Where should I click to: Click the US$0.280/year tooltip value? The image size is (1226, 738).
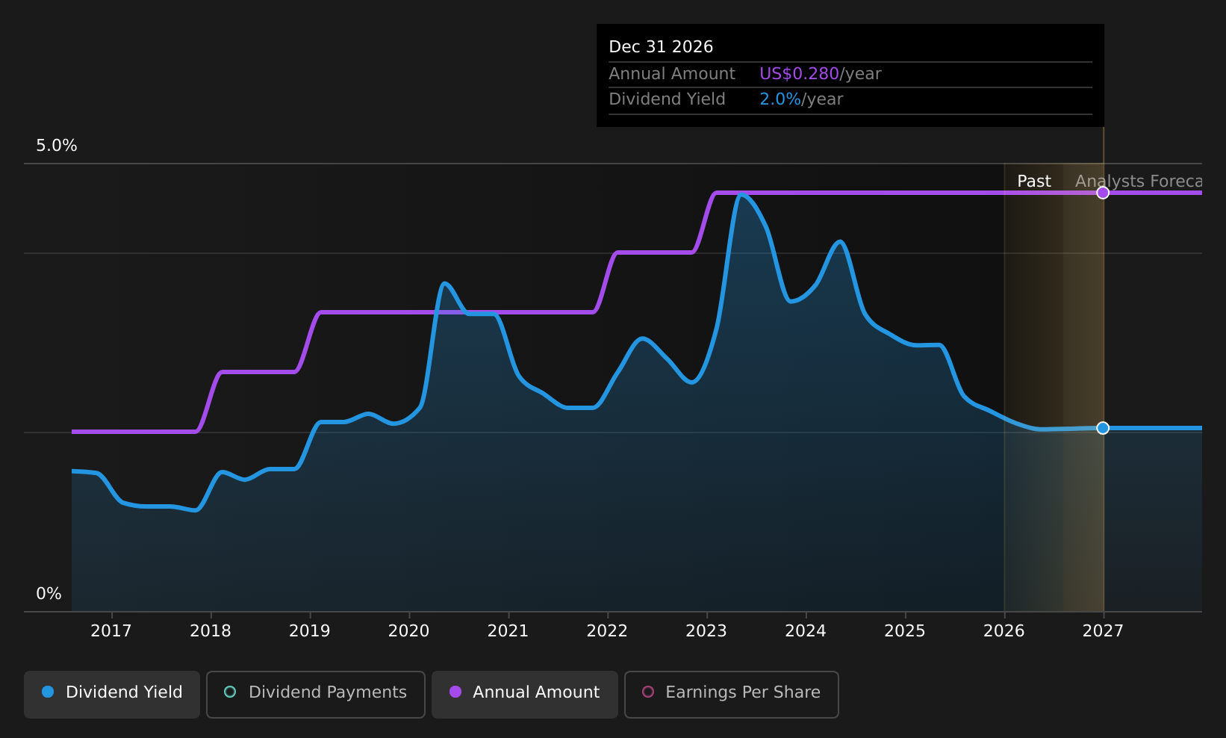[x=821, y=74]
